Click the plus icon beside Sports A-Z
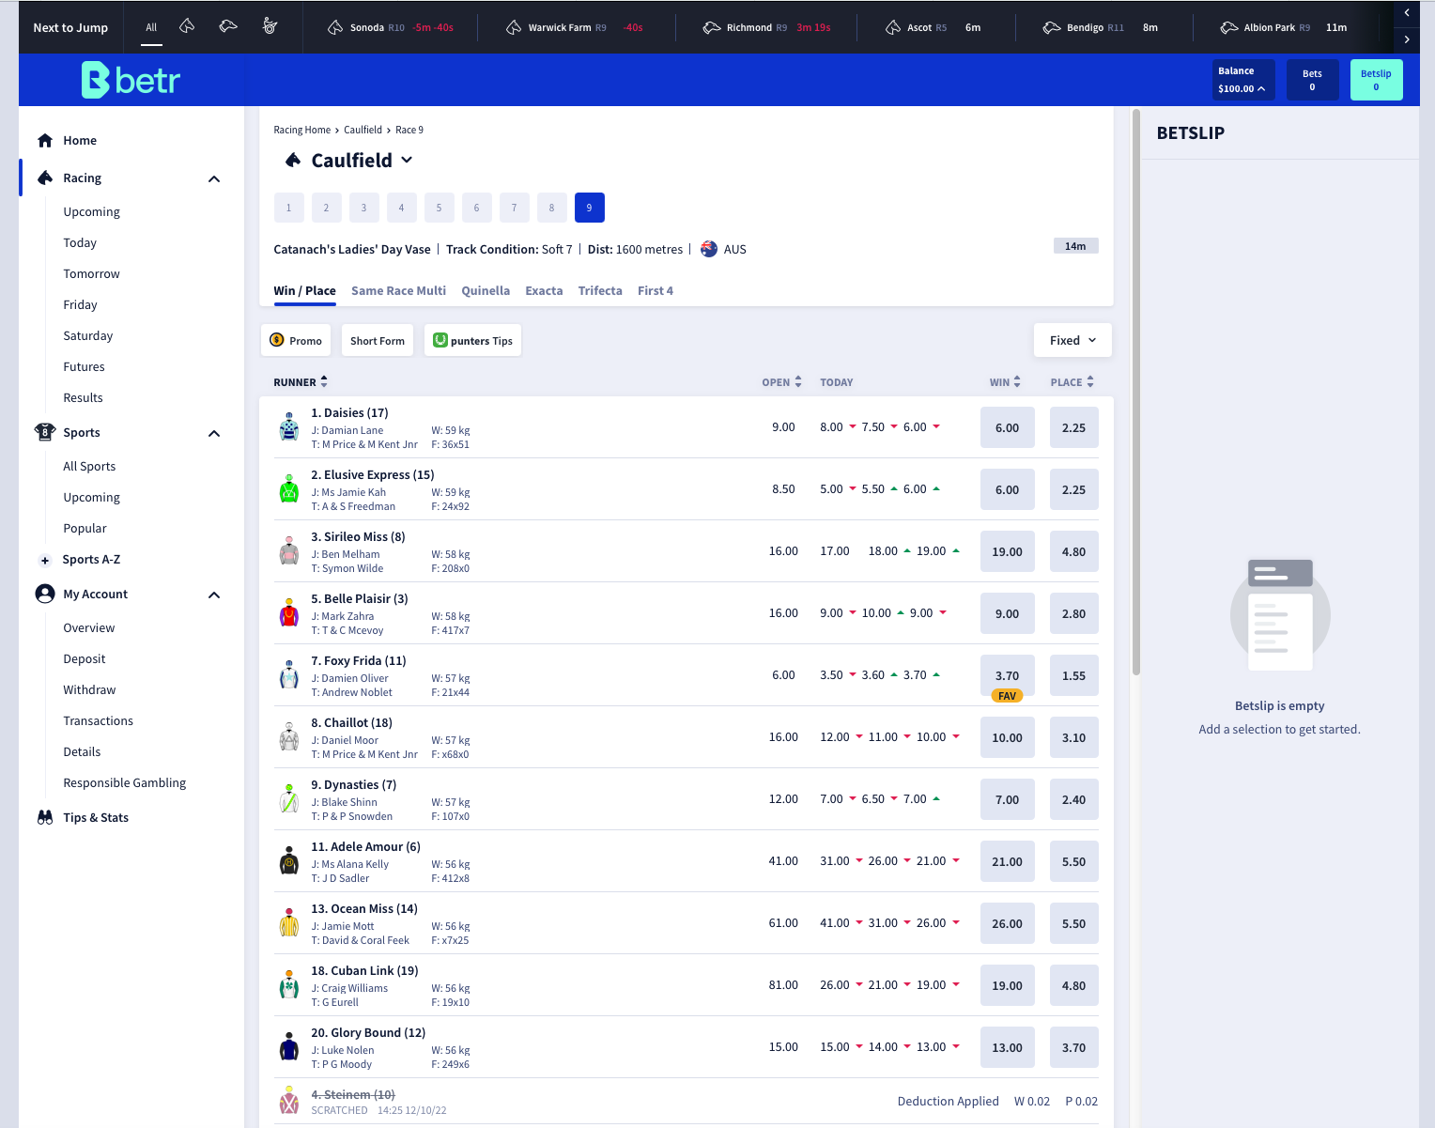 pos(44,560)
